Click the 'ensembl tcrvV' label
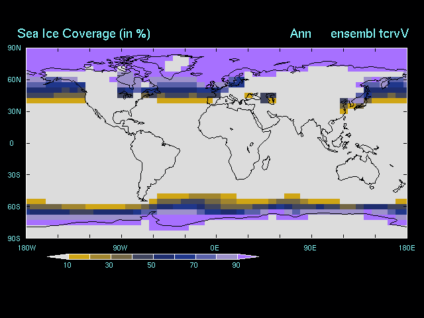 (x=370, y=34)
